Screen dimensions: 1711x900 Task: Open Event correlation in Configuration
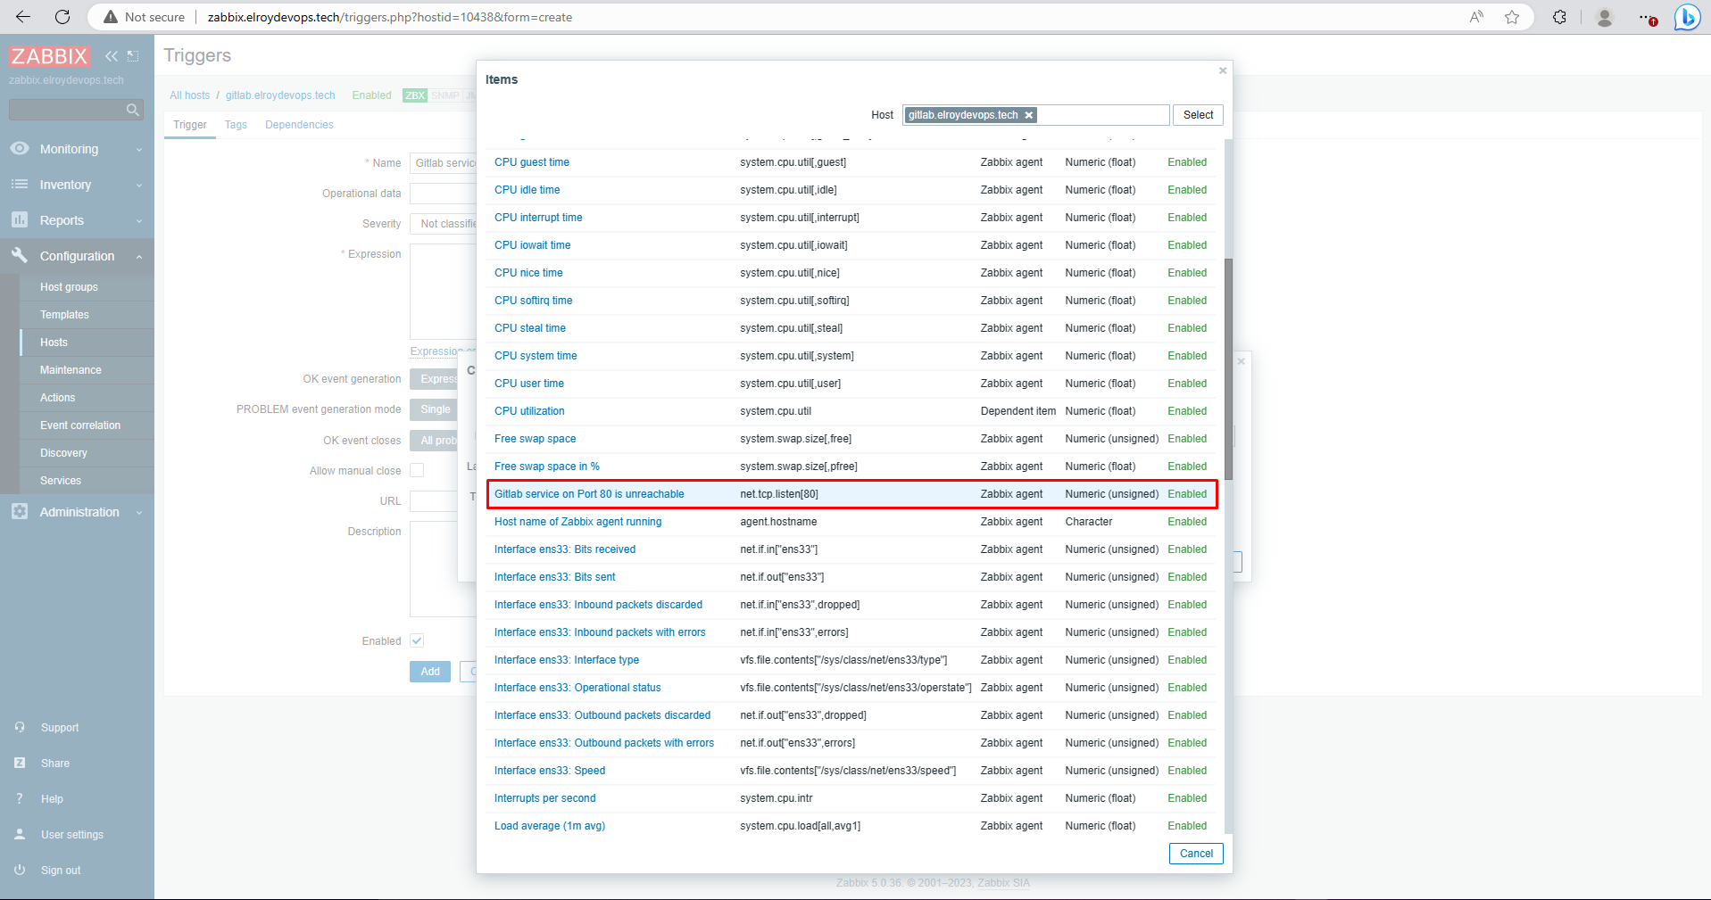[80, 425]
